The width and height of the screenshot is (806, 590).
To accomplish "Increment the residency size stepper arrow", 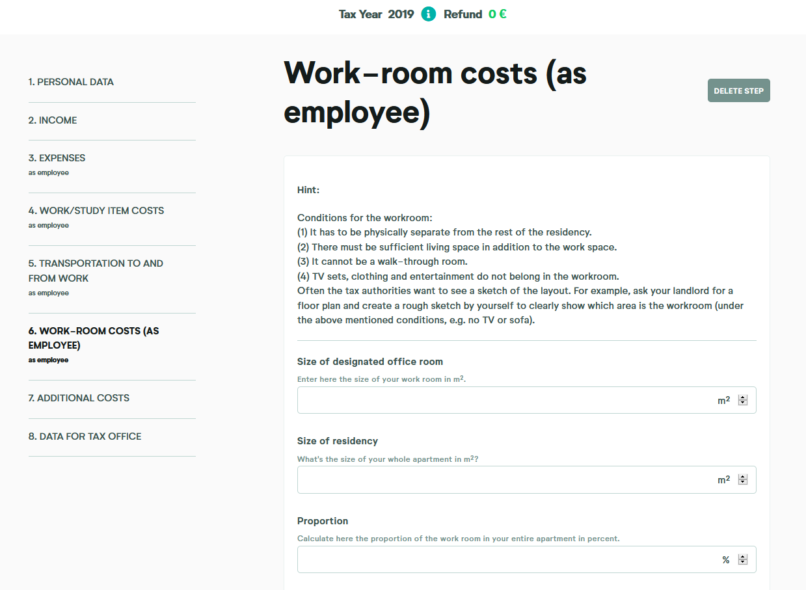I will pyautogui.click(x=742, y=476).
